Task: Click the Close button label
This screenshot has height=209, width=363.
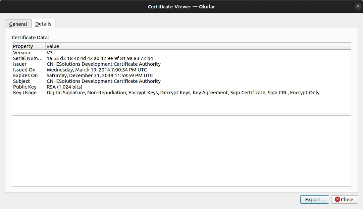Action: [347, 200]
